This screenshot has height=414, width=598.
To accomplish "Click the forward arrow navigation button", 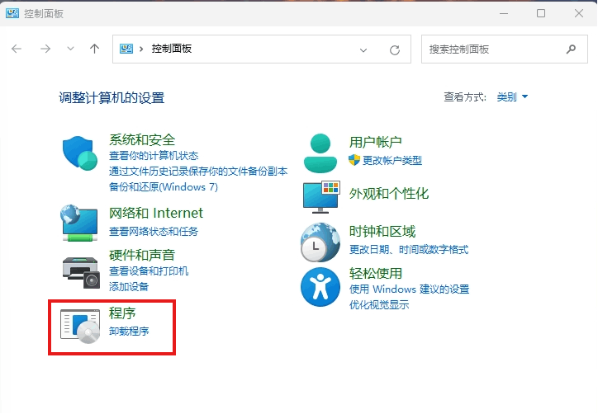I will [x=45, y=49].
